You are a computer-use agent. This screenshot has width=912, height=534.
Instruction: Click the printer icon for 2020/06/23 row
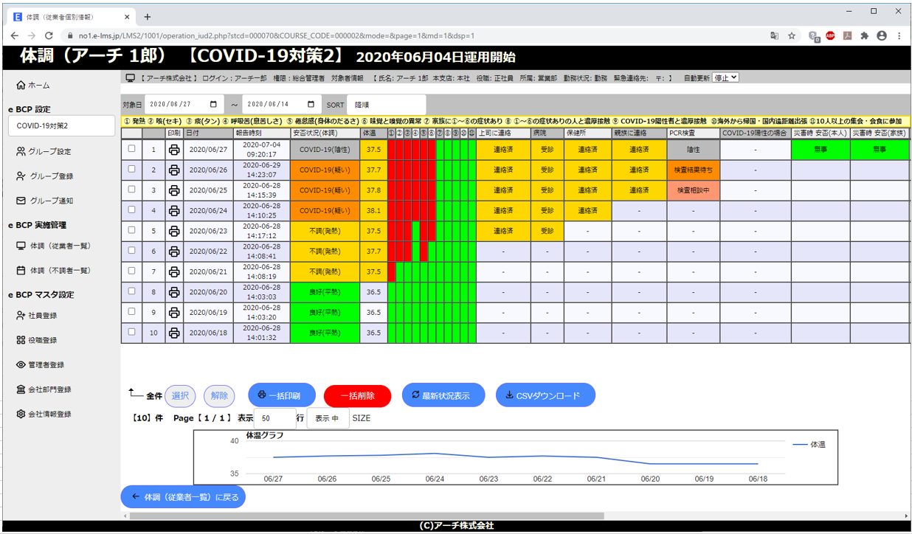pos(174,230)
